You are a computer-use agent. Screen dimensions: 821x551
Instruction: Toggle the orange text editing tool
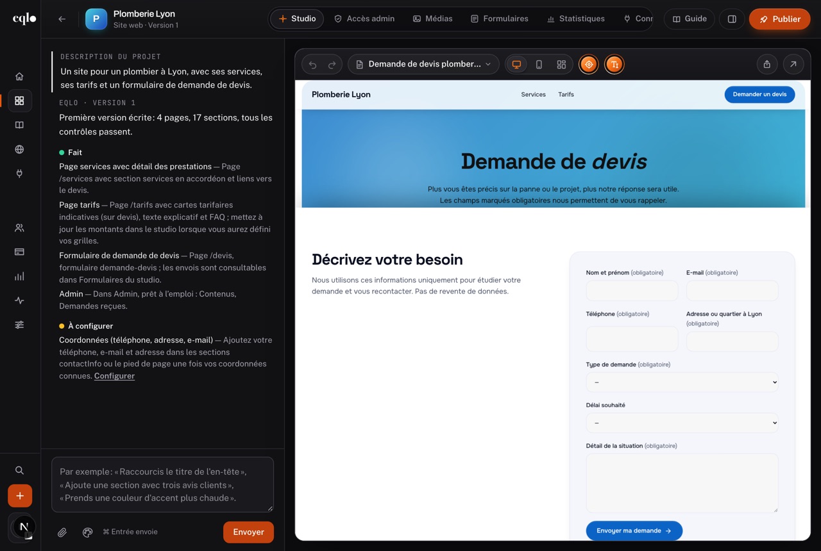(x=614, y=64)
